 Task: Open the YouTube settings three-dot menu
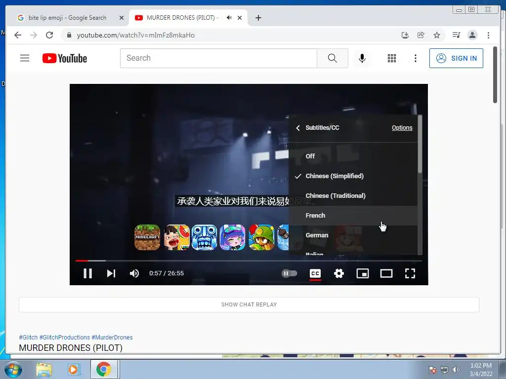(415, 58)
